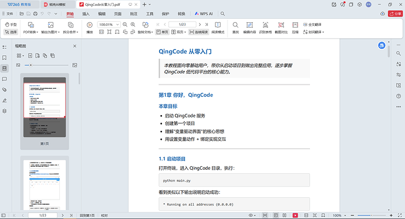Click the enlarge thumbnails icon
405x219 pixels.
[x=75, y=65]
